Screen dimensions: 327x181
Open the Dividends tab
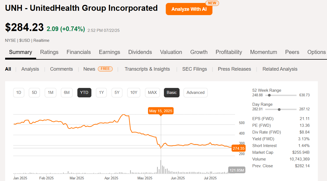point(140,52)
